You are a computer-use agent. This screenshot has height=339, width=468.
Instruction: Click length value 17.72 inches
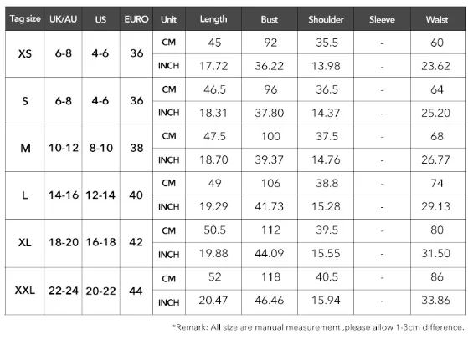213,66
